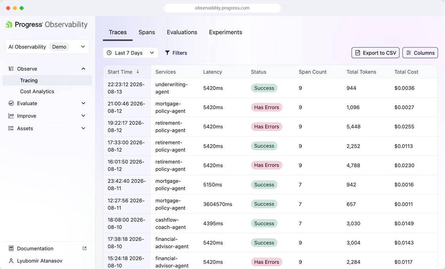The width and height of the screenshot is (445, 269).
Task: Click 4395ms latency value
Action: pyautogui.click(x=213, y=223)
